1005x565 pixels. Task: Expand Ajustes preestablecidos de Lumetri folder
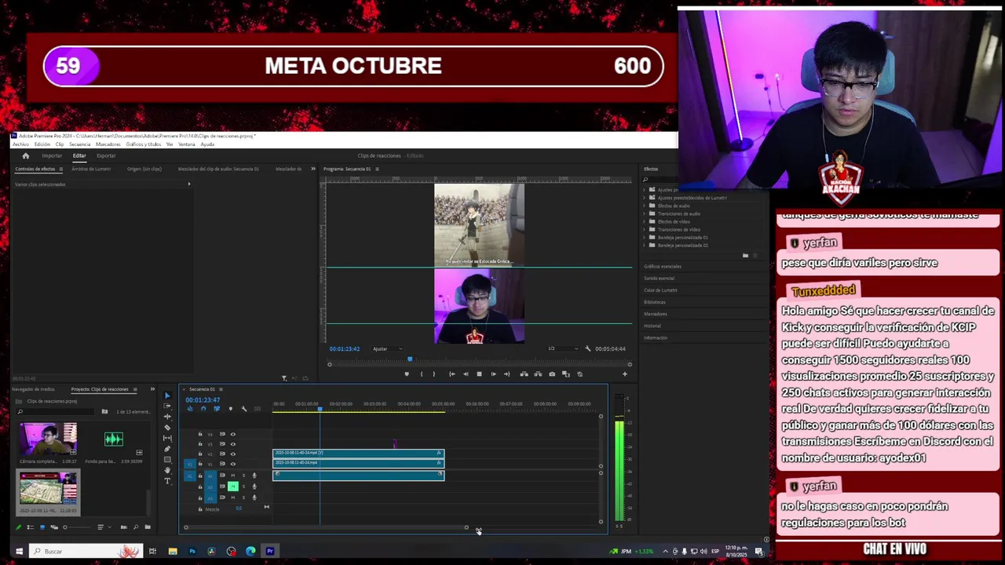645,198
